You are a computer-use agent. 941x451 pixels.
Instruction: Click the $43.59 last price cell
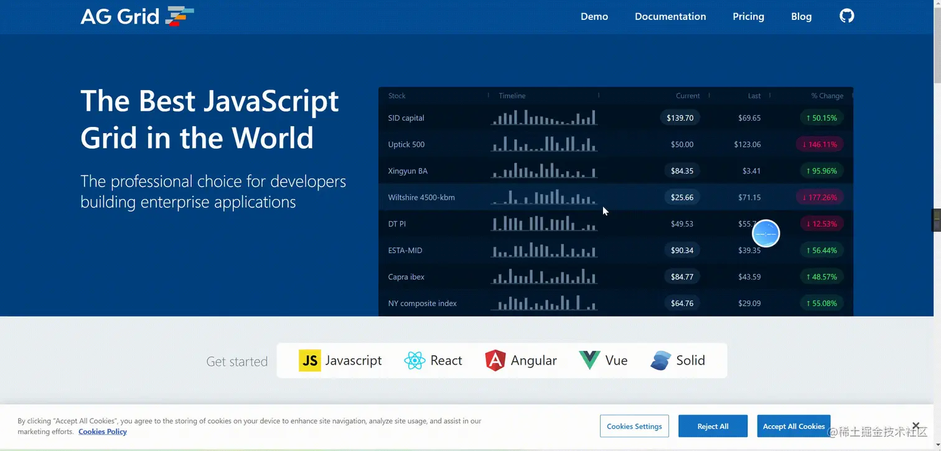click(749, 277)
